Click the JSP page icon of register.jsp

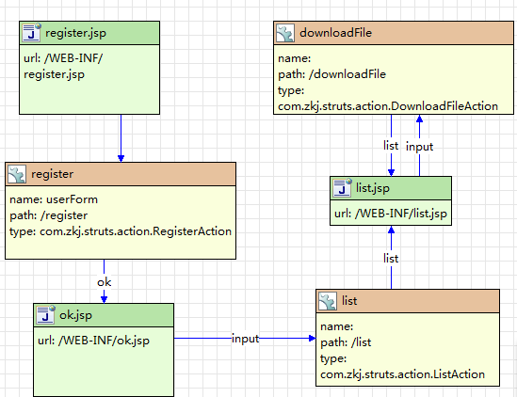pos(31,33)
